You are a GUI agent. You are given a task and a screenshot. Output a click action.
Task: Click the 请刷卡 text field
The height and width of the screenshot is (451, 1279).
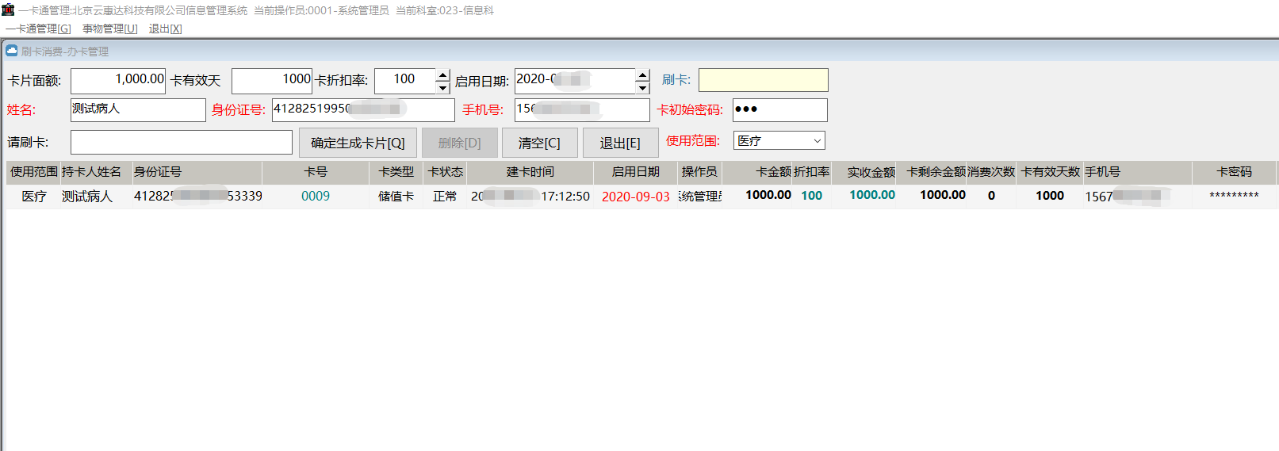182,142
